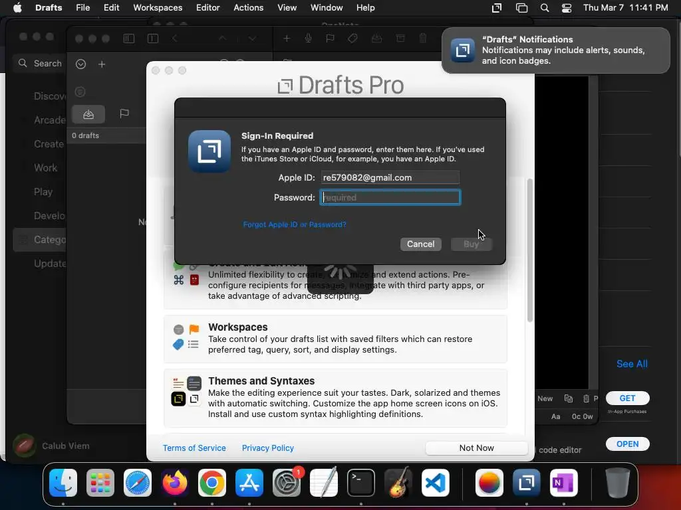Click the Drafts Notifications banner

(x=555, y=50)
